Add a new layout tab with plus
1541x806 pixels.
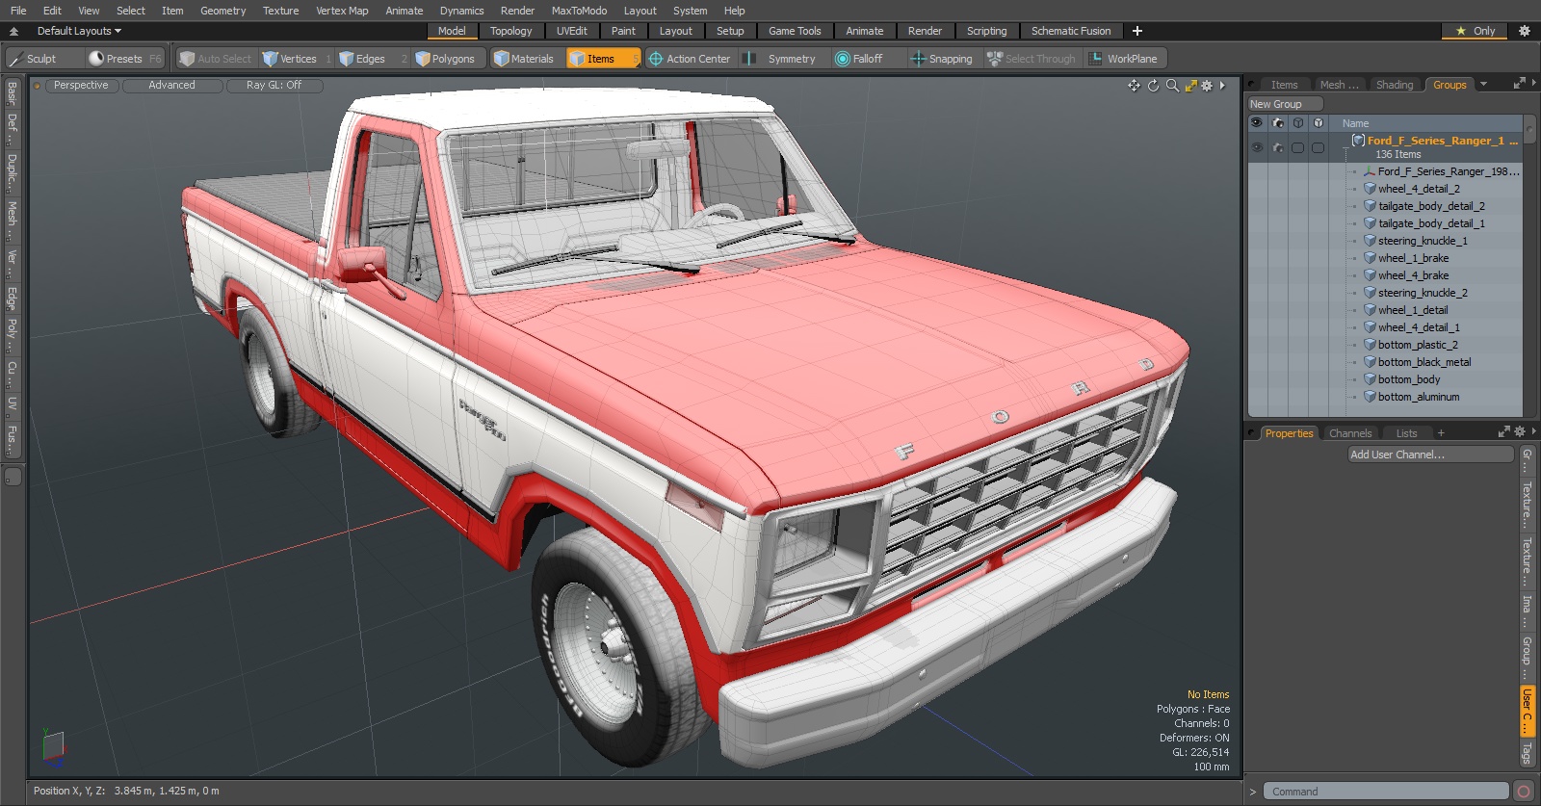[x=1136, y=31]
